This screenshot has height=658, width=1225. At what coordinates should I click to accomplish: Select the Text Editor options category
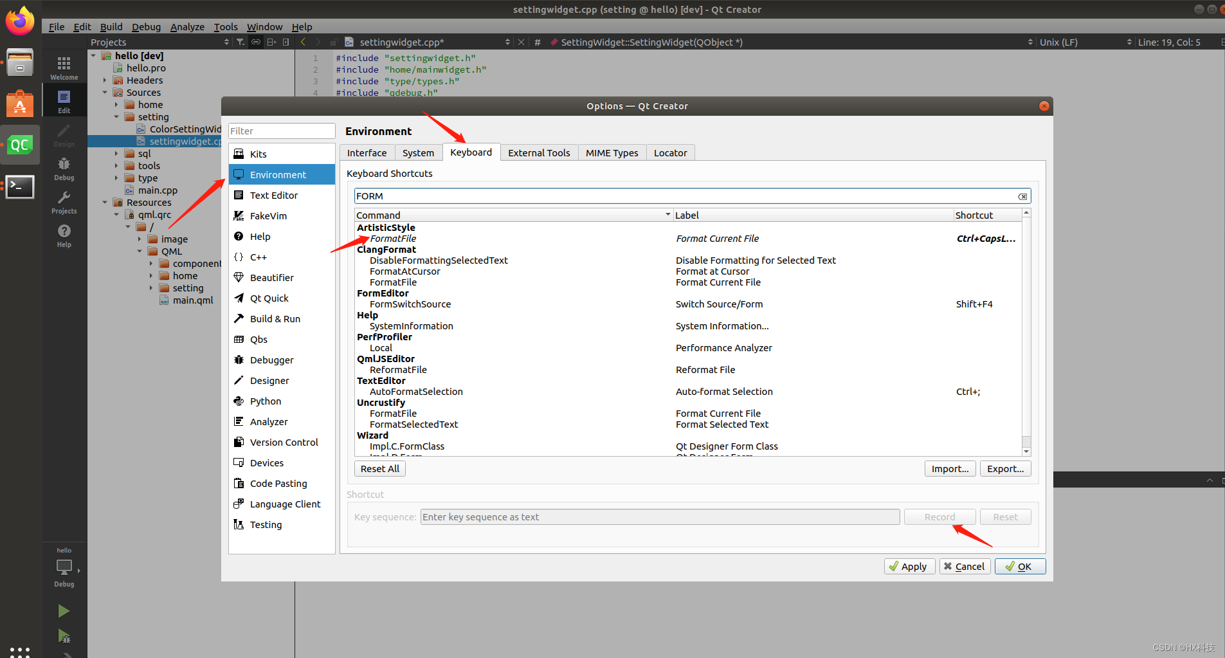pyautogui.click(x=282, y=195)
